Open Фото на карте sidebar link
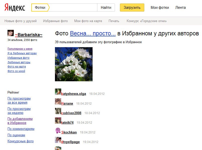This screenshot has height=150, width=202. pyautogui.click(x=17, y=66)
